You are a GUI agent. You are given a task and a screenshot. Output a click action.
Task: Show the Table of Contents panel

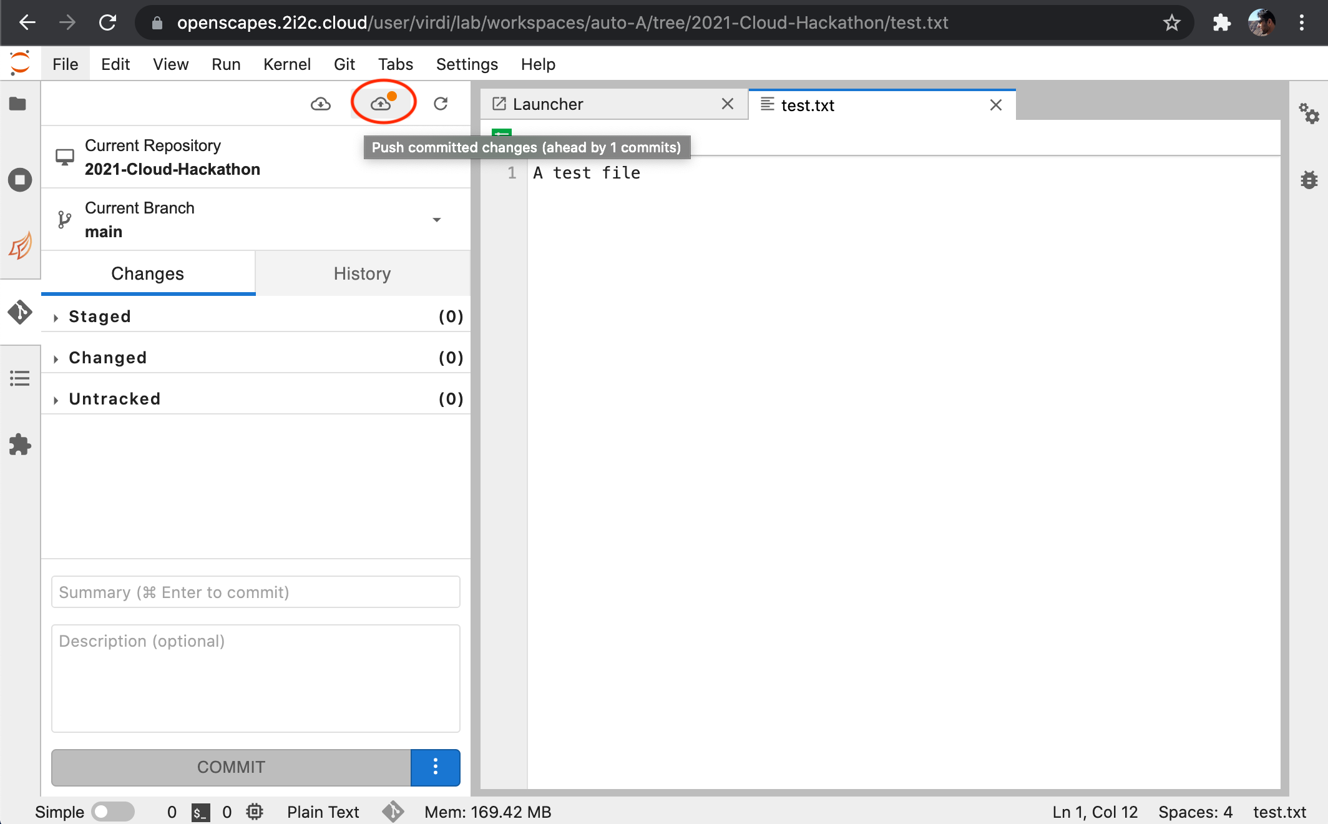[x=20, y=378]
